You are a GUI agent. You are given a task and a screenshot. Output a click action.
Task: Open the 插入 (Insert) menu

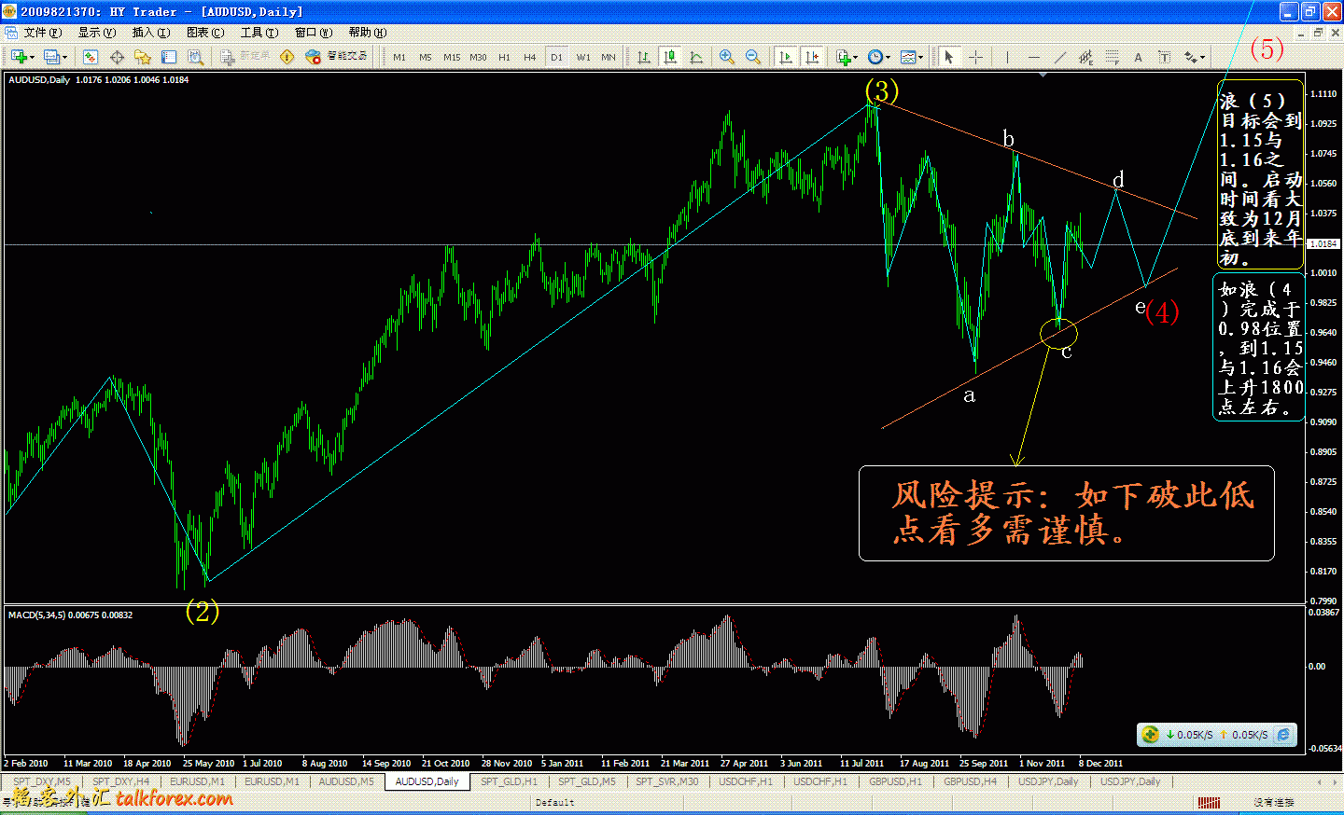(150, 33)
